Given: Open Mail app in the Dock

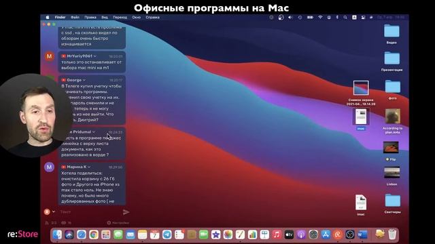Looking at the screenshot, I should click(130, 235).
